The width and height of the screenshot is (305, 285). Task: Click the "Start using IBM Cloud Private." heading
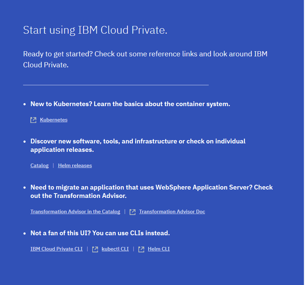pos(95,30)
